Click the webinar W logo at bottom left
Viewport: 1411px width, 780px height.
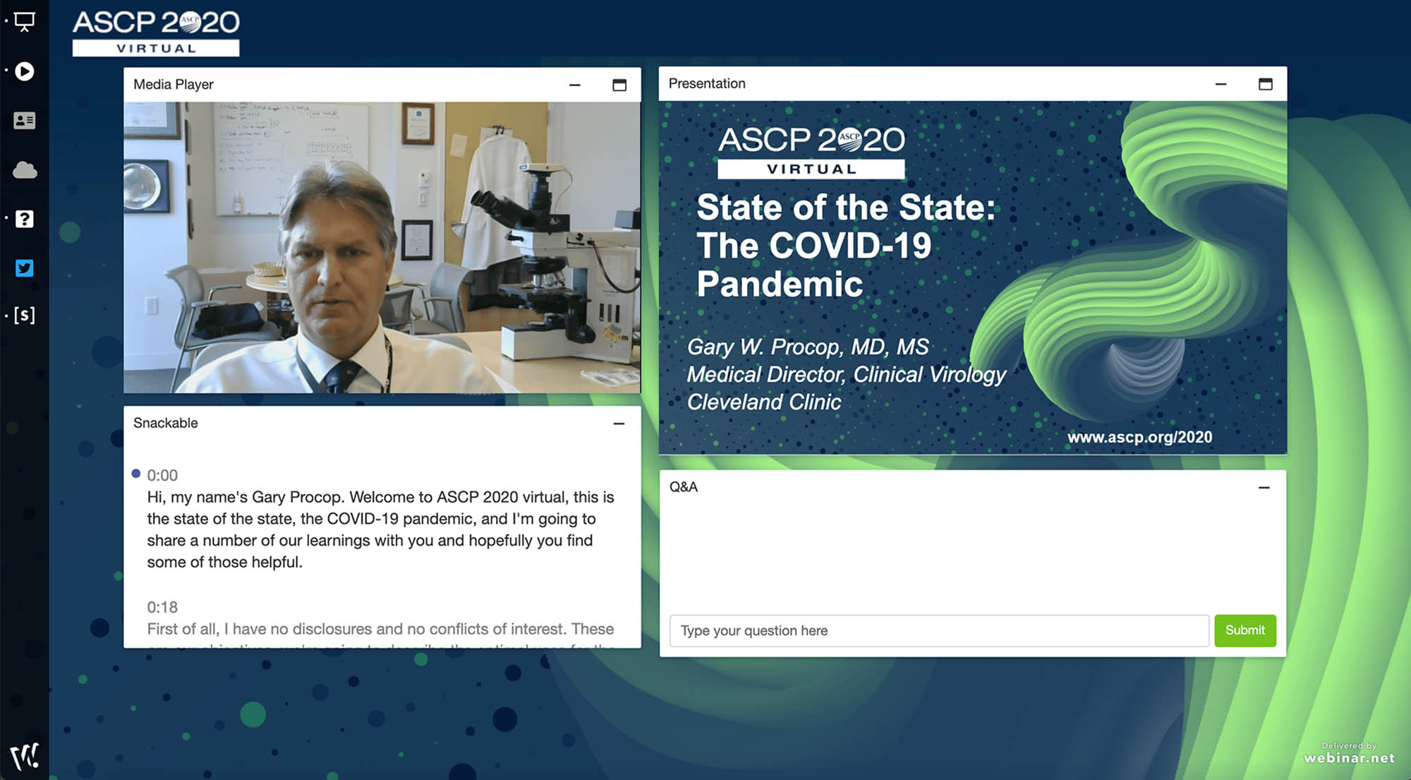(x=25, y=756)
